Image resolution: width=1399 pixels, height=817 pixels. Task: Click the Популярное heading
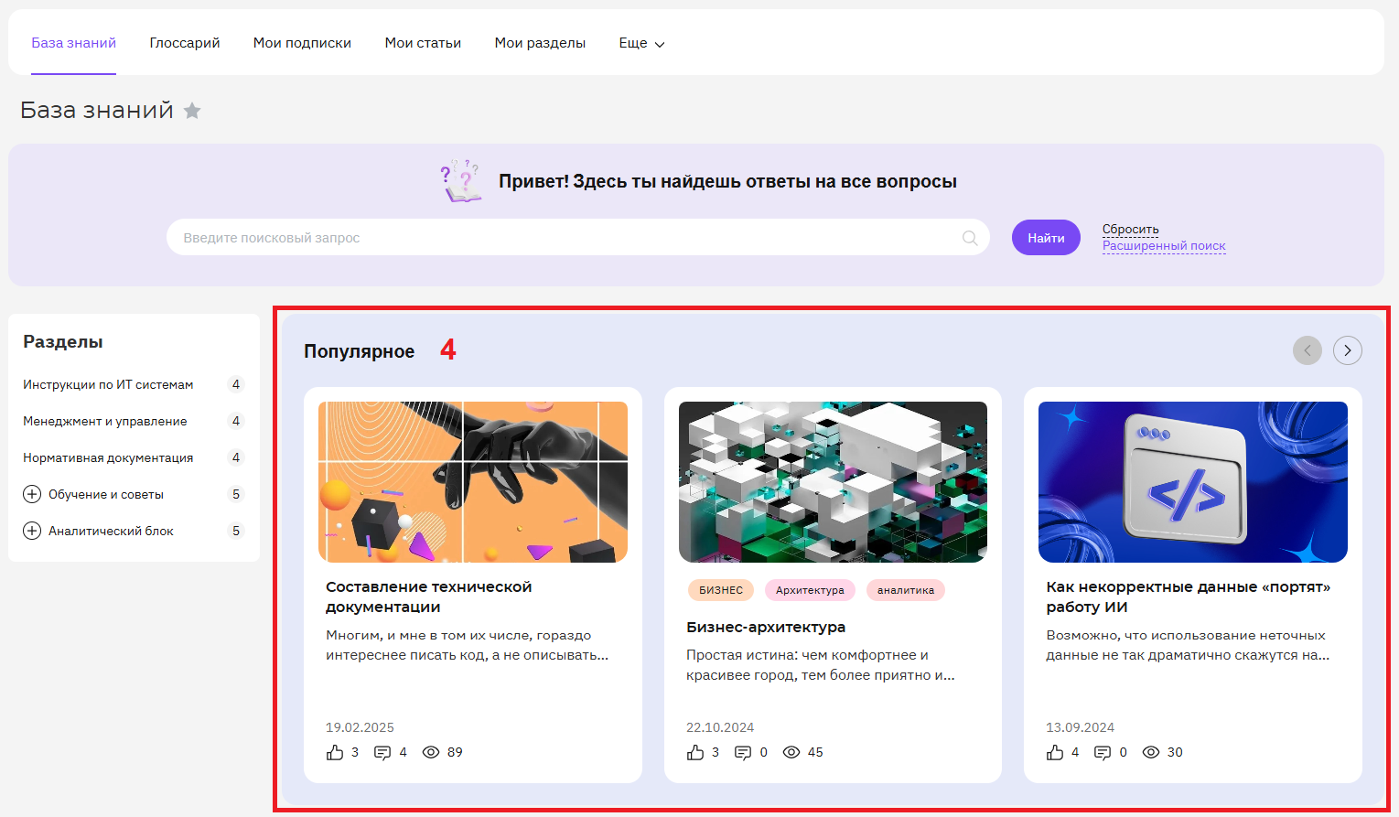tap(359, 351)
